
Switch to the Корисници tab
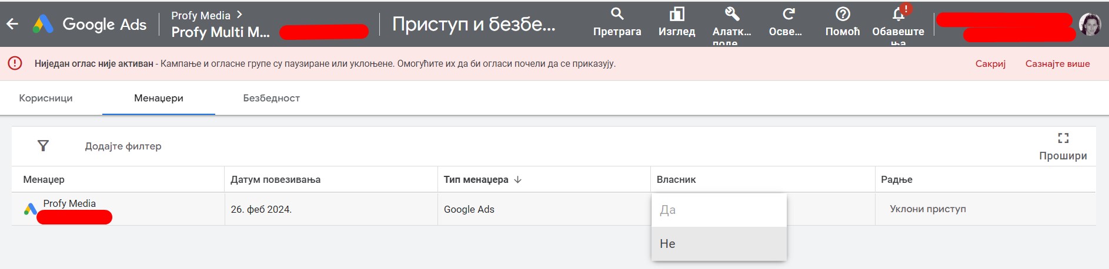point(46,98)
